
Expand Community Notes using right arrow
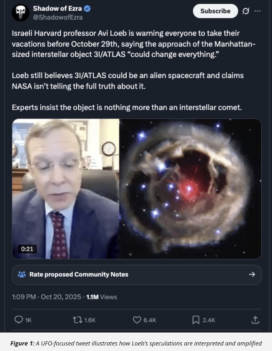252,274
